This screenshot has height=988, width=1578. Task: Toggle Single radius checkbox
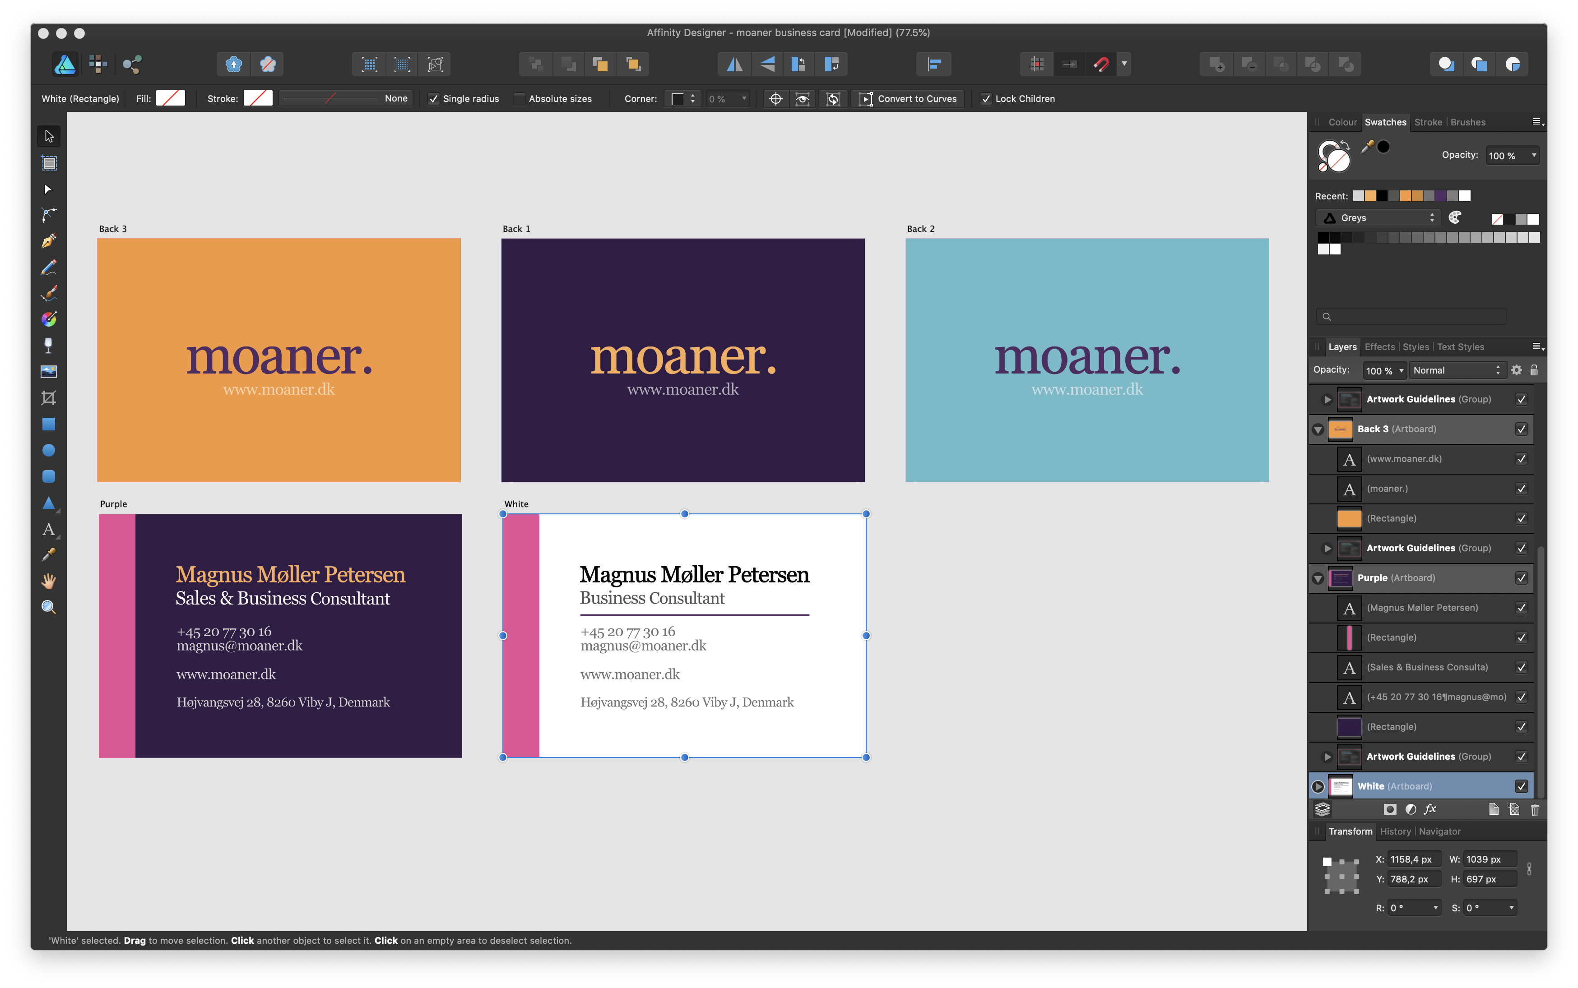point(433,99)
